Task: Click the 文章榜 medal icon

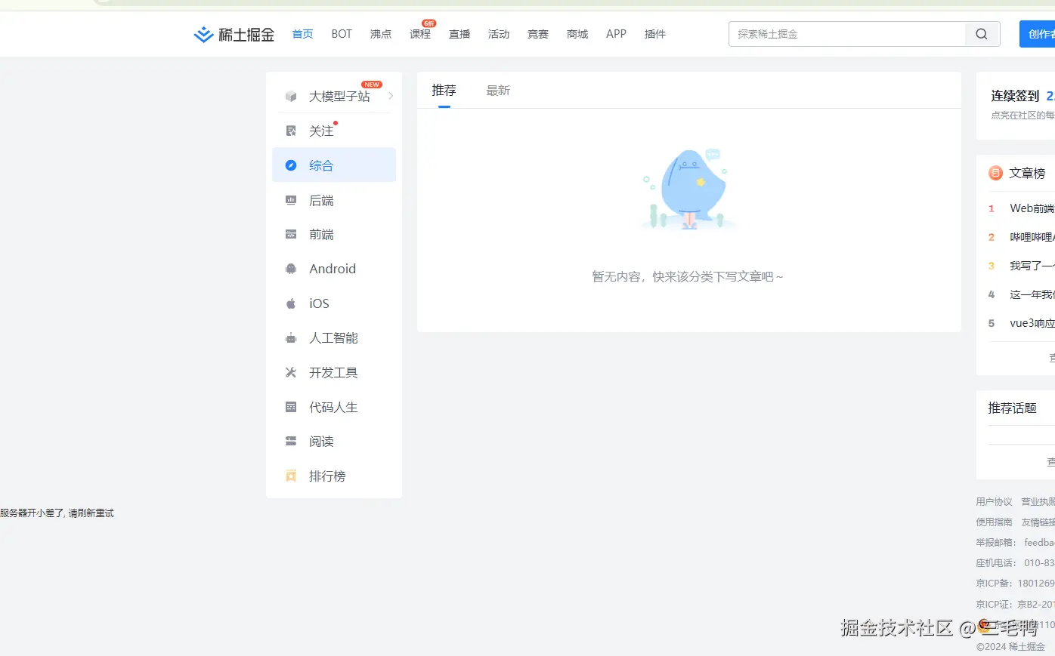Action: tap(995, 173)
